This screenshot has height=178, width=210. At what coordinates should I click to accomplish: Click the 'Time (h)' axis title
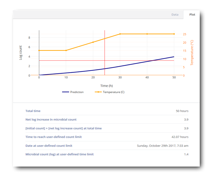click(106, 86)
